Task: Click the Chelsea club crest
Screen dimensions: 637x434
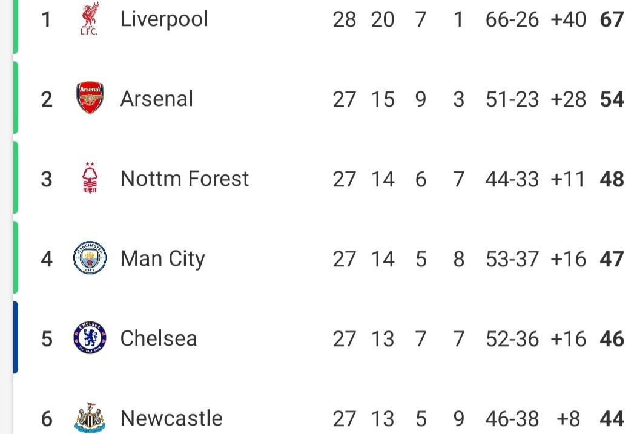Action: (x=90, y=337)
